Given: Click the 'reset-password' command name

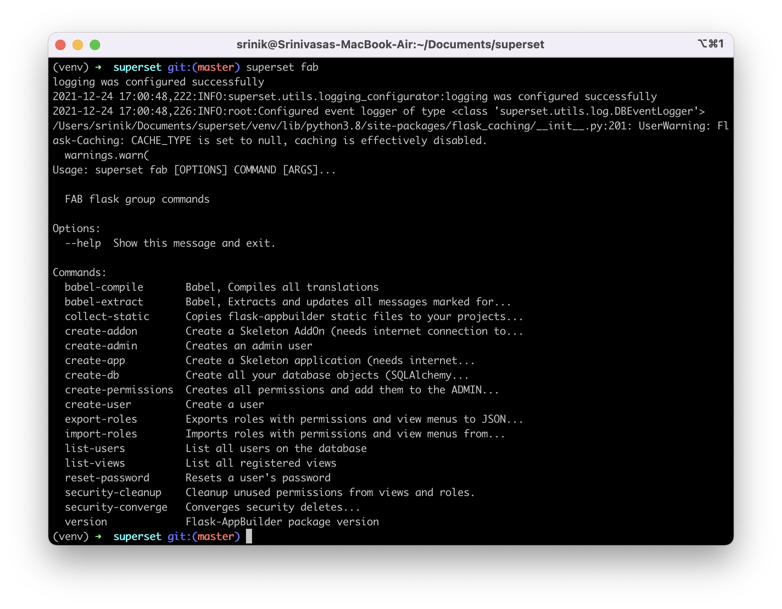Looking at the screenshot, I should coord(107,478).
